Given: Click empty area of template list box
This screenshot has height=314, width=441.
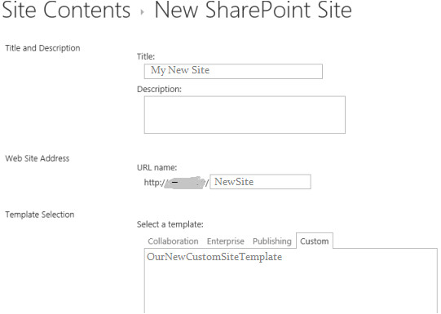Looking at the screenshot, I should point(291,290).
